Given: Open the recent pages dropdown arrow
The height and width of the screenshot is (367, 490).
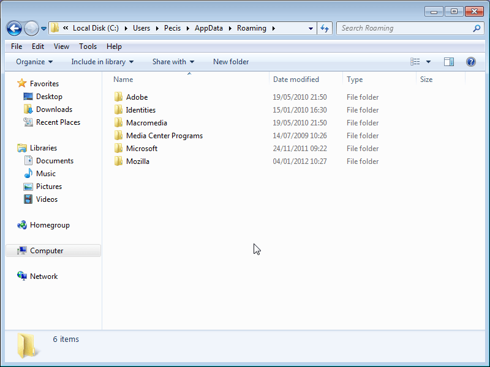Looking at the screenshot, I should coord(43,28).
